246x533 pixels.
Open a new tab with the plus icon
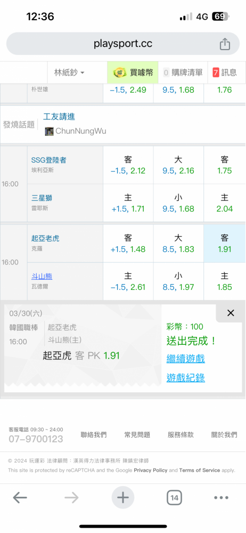122,498
